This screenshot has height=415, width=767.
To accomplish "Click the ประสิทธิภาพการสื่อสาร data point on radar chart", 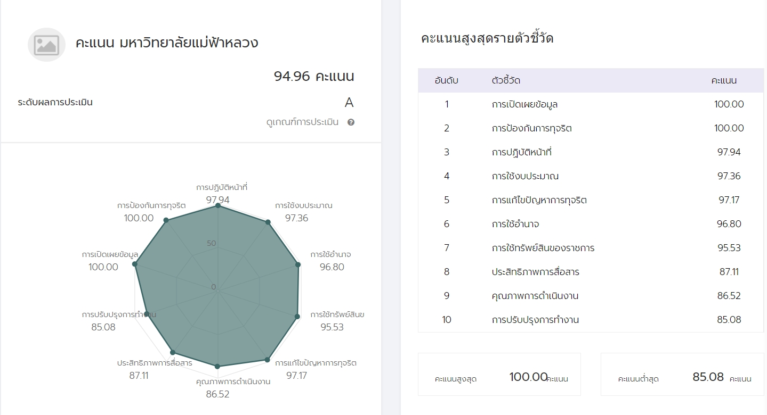I will point(172,352).
